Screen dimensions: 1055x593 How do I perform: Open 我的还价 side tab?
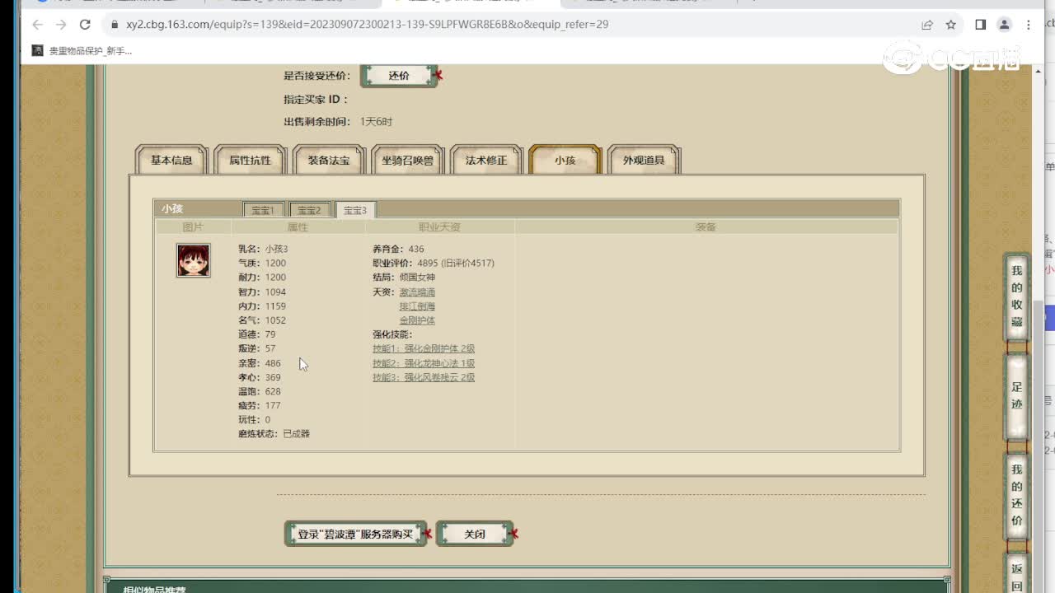pyautogui.click(x=1016, y=495)
